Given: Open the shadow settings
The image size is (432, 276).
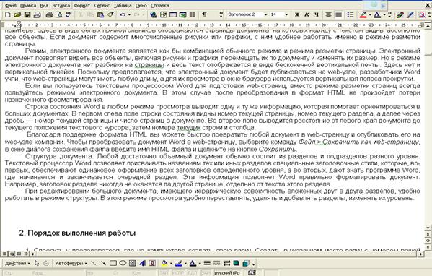Looking at the screenshot, I should click(x=236, y=263).
